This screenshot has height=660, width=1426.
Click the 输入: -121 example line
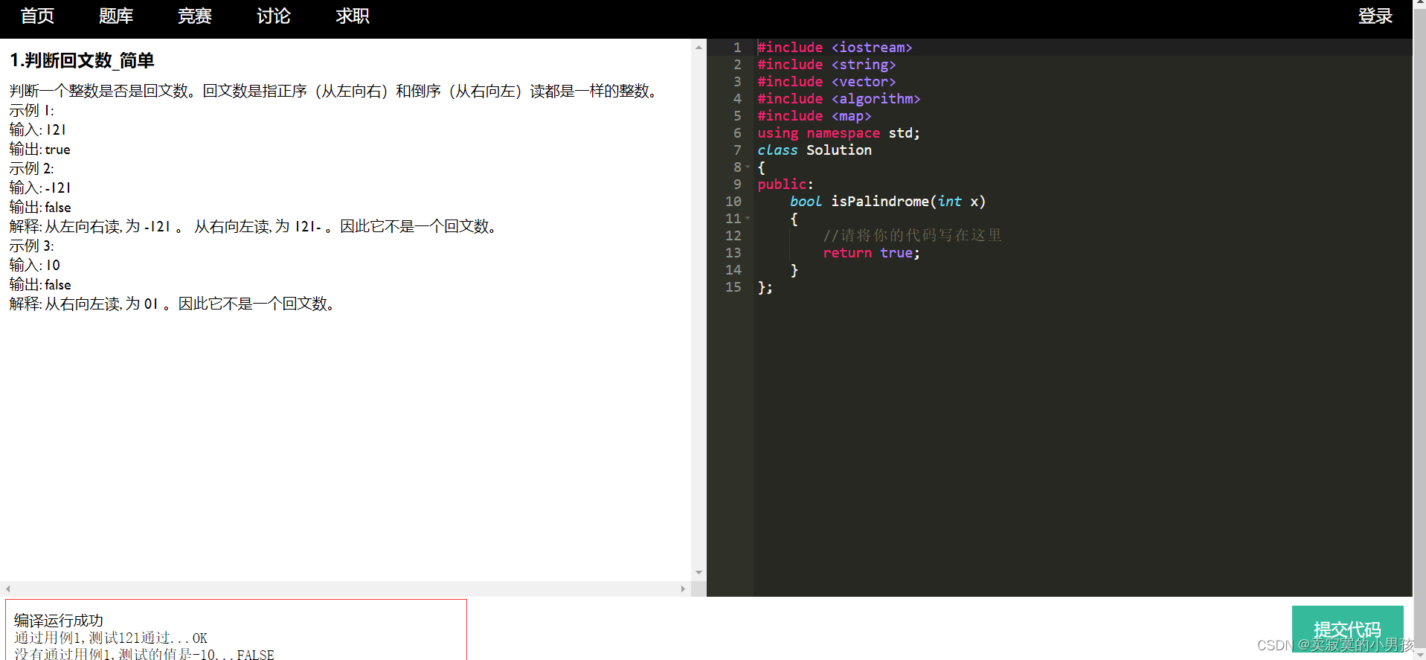[x=40, y=188]
